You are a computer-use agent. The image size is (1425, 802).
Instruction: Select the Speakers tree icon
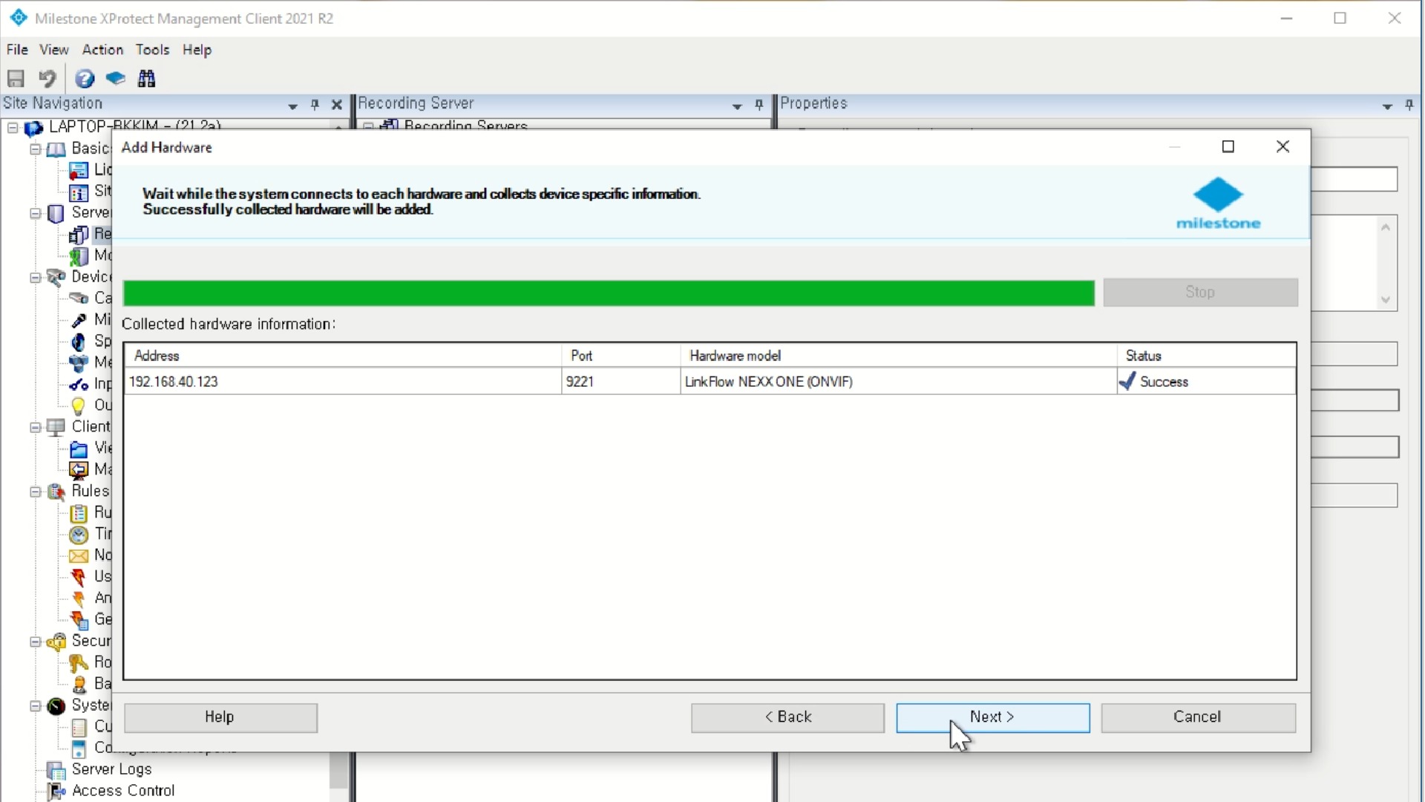click(79, 342)
